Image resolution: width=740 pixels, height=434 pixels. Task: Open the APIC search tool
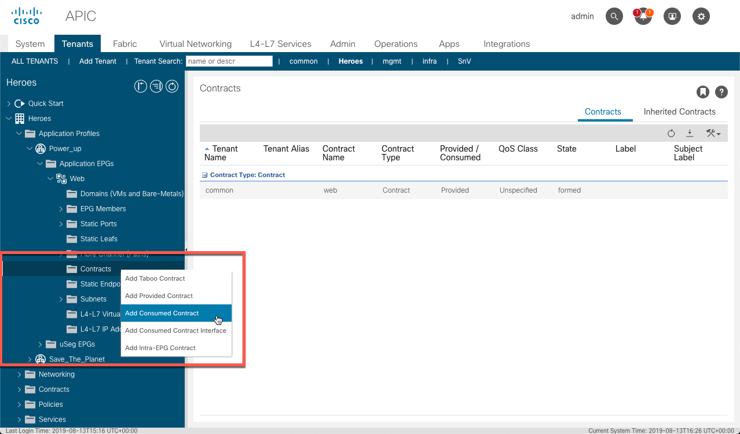coord(614,16)
